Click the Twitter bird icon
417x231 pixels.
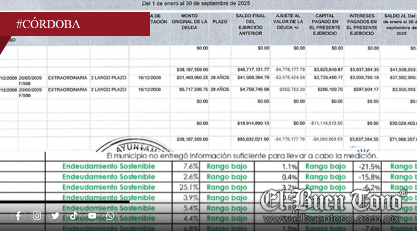[55, 216]
